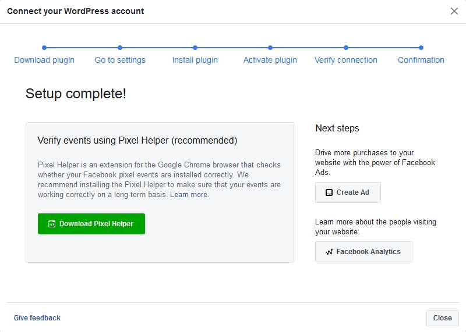Select the Confirmation step label
The height and width of the screenshot is (332, 466).
point(421,60)
